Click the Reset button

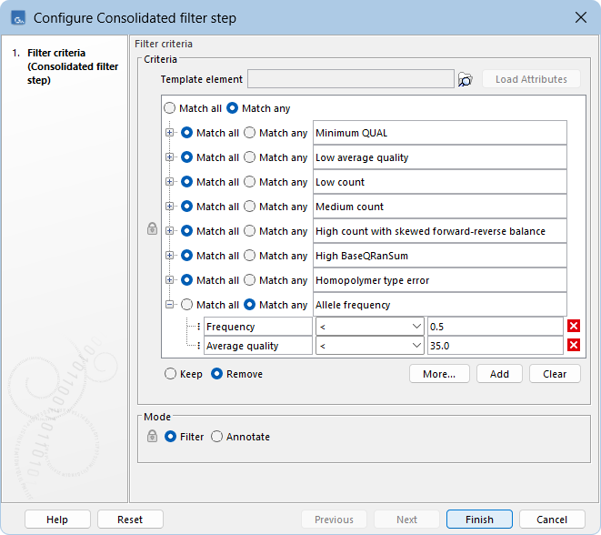pos(130,520)
